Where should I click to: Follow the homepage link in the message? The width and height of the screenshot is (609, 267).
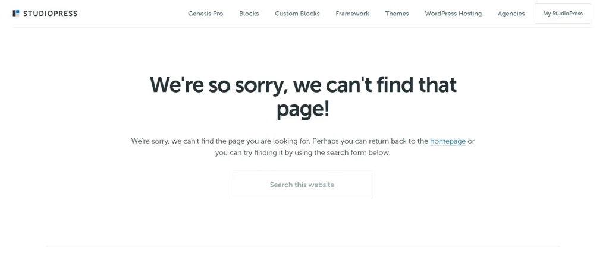tap(448, 141)
